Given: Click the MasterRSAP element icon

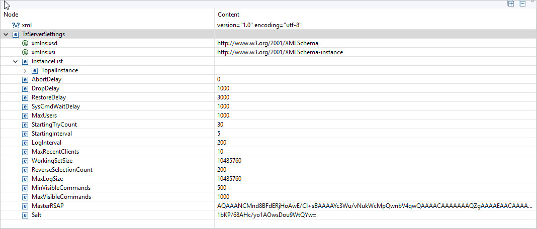Looking at the screenshot, I should (x=25, y=206).
